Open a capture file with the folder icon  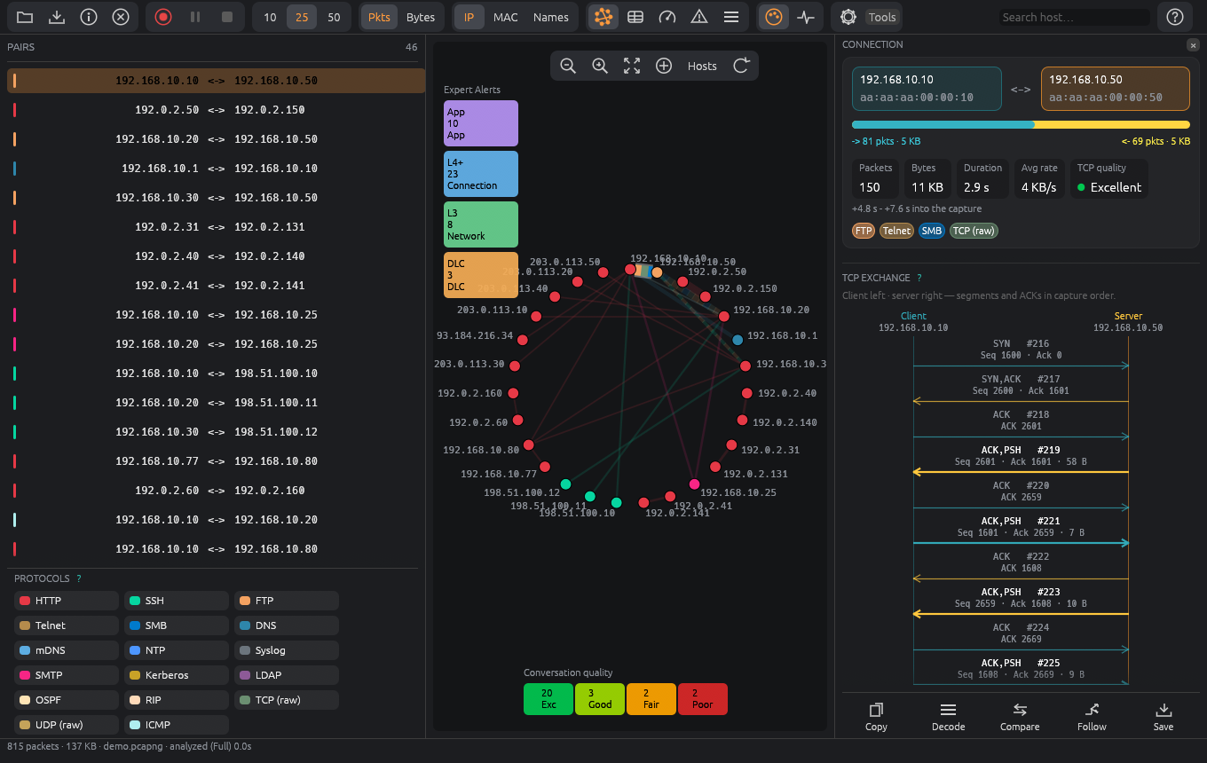point(25,17)
